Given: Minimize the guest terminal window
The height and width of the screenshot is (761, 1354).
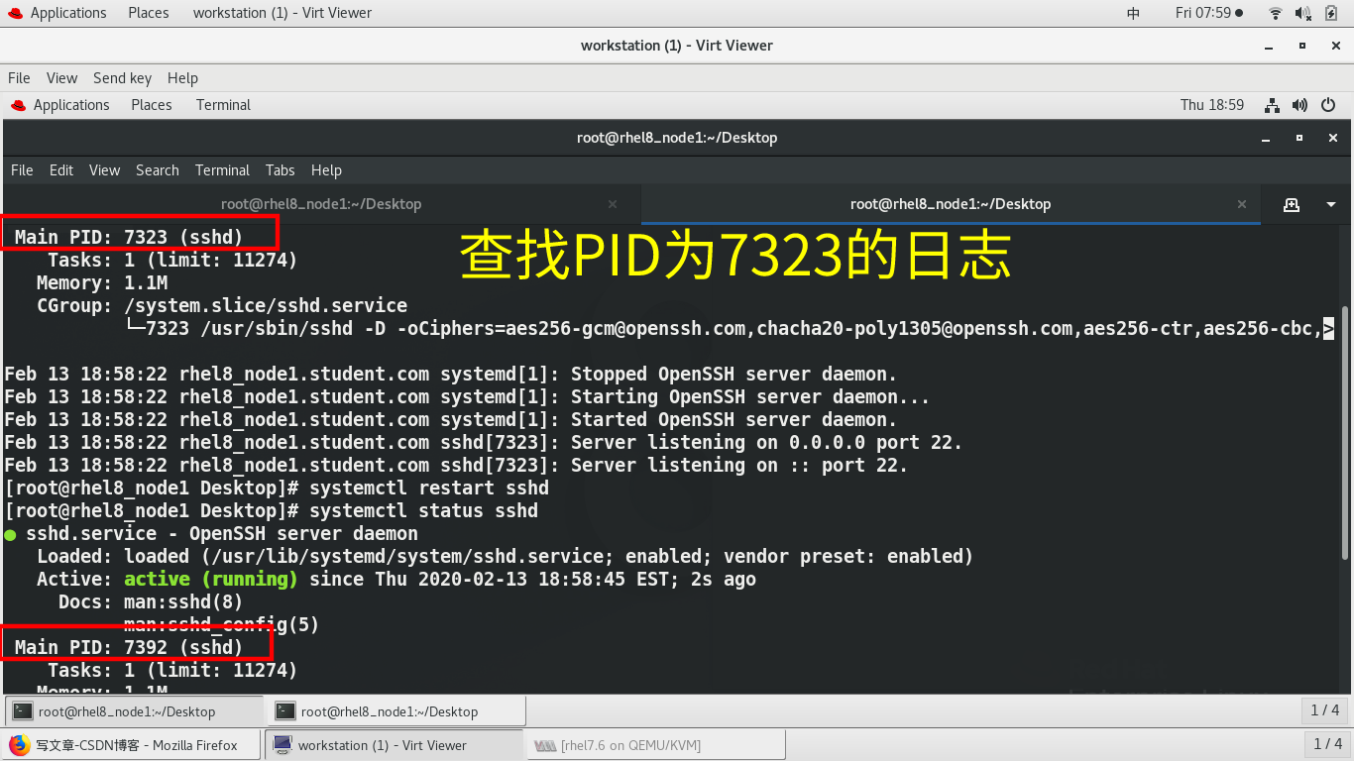Looking at the screenshot, I should click(x=1268, y=138).
